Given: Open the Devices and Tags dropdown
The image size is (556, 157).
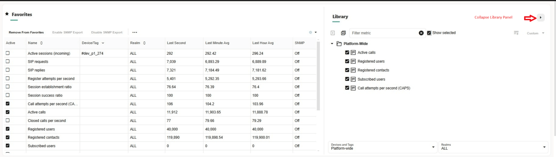Looking at the screenshot, I should [383, 147].
